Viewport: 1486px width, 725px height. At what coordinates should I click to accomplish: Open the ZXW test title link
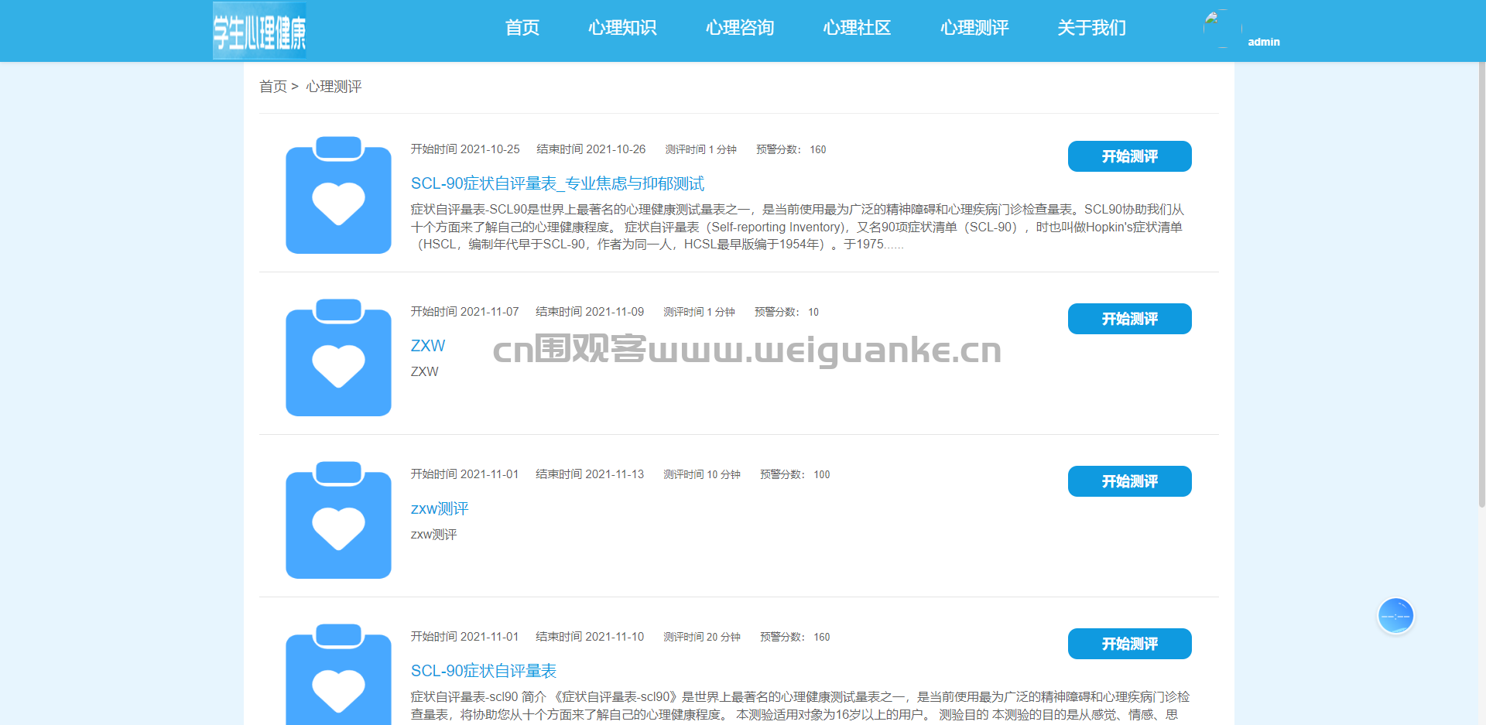coord(428,346)
